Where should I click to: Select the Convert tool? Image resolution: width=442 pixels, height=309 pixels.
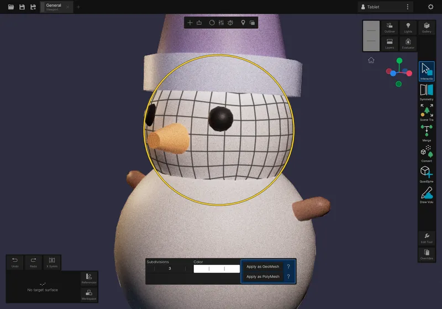click(x=427, y=154)
